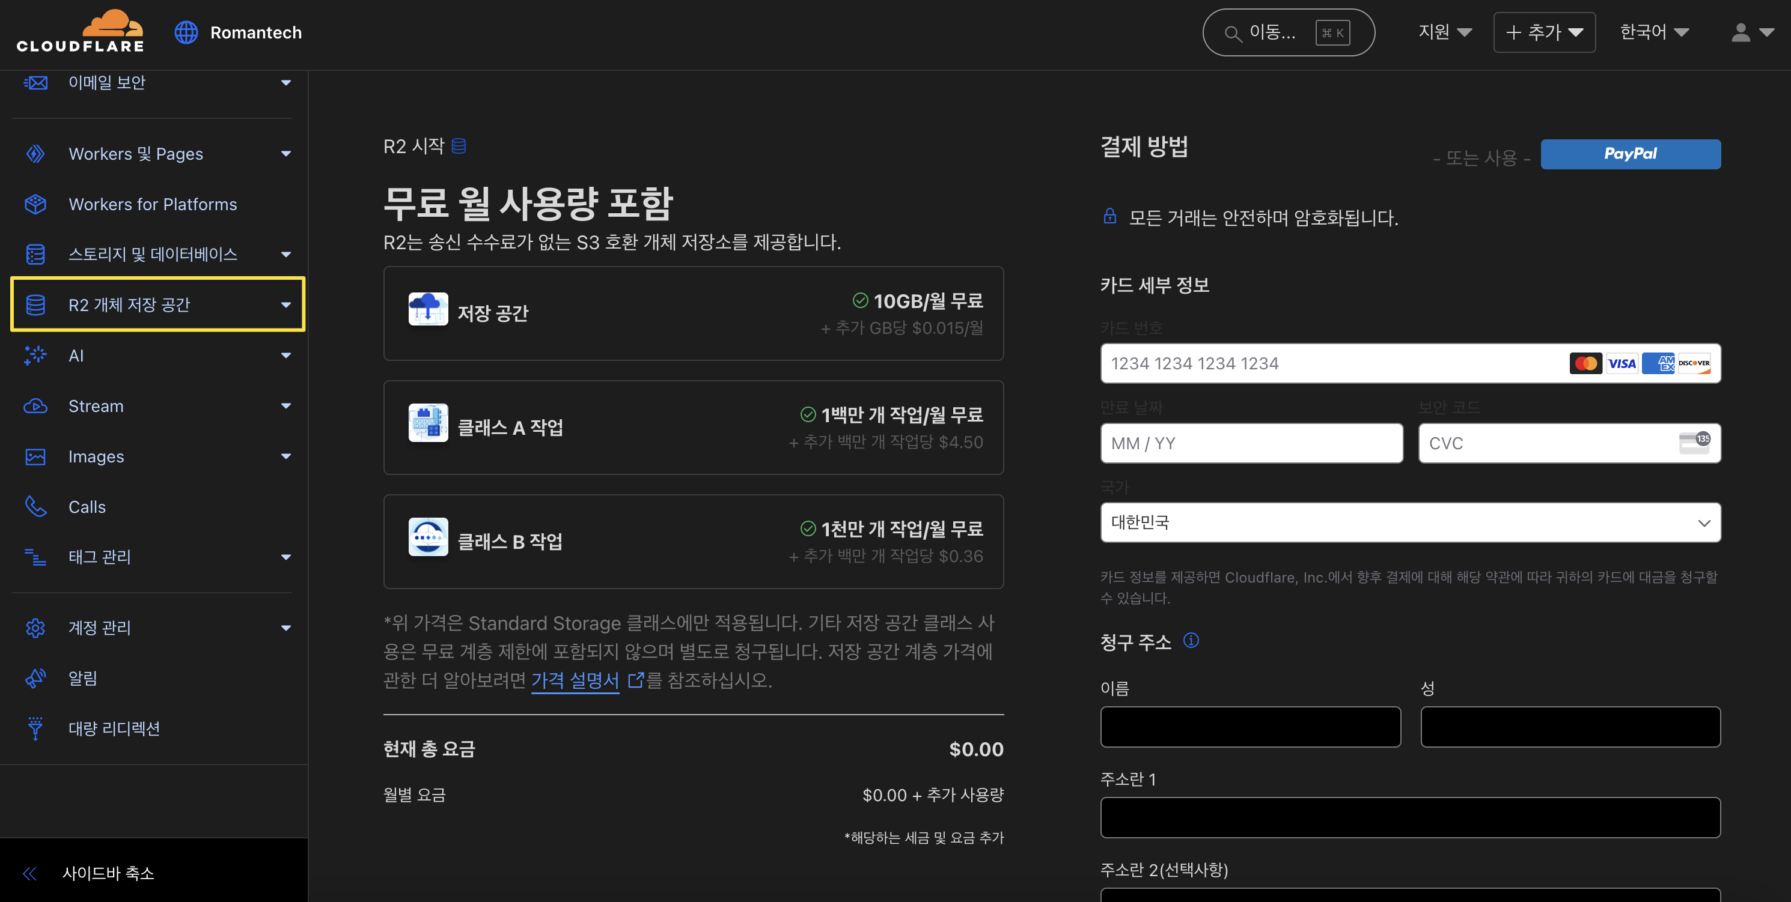
Task: Open the 가격 설명서 pricing link
Action: coord(575,680)
